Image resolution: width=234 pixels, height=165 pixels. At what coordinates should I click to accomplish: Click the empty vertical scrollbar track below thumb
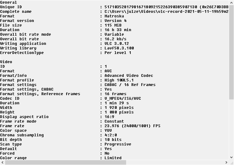[x=231, y=128]
